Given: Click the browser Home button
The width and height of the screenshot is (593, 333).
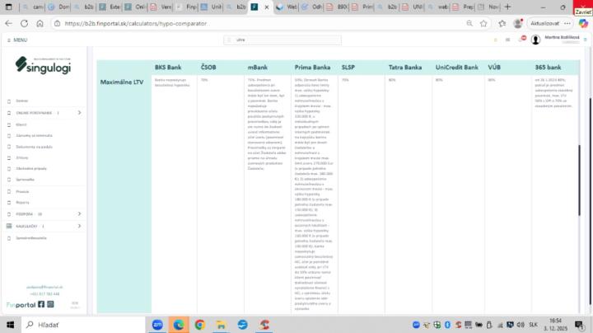Looking at the screenshot, I should pos(40,23).
